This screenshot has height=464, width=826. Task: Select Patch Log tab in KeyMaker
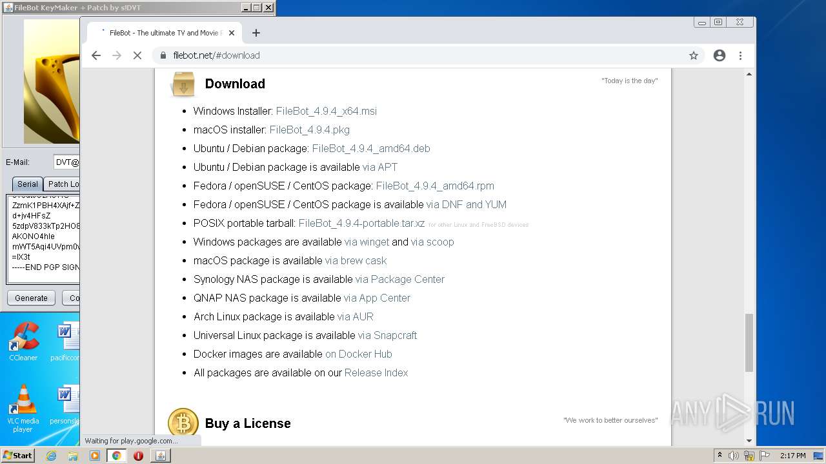pyautogui.click(x=62, y=184)
